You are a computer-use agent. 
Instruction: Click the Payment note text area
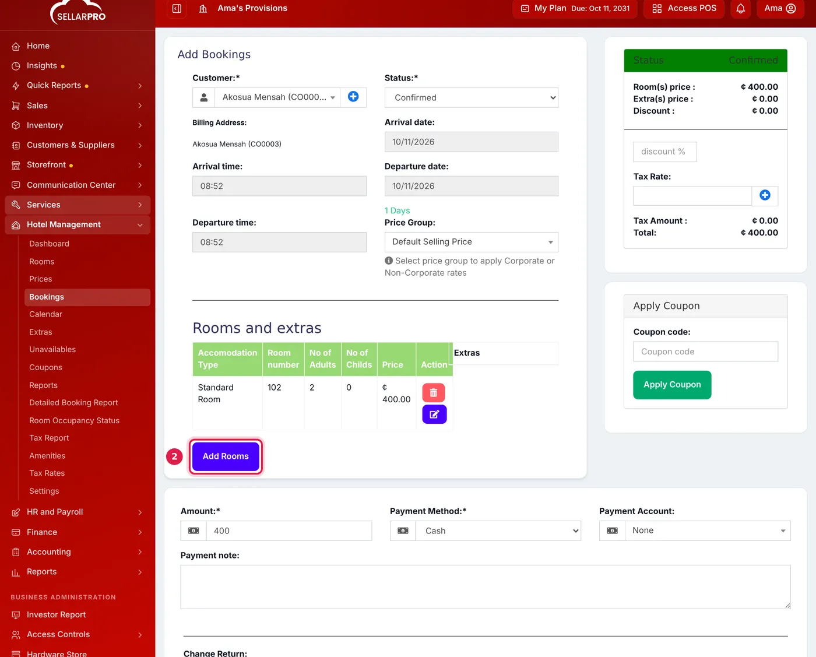486,587
